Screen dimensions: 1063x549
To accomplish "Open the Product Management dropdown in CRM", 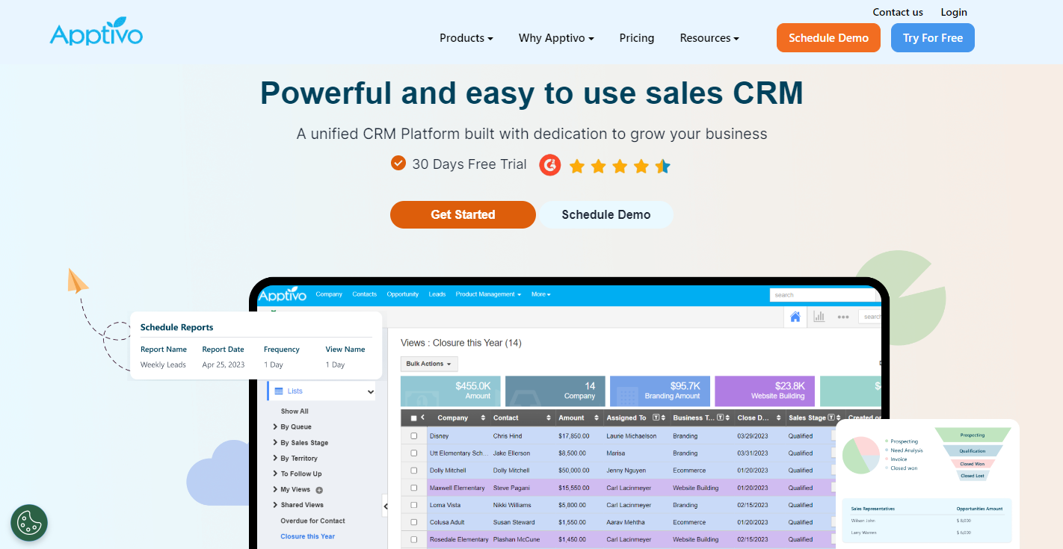I will click(488, 294).
